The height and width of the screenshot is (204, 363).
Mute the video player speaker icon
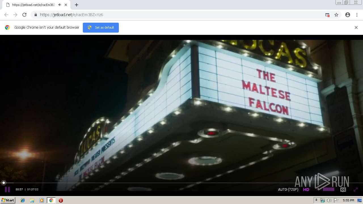click(318, 190)
